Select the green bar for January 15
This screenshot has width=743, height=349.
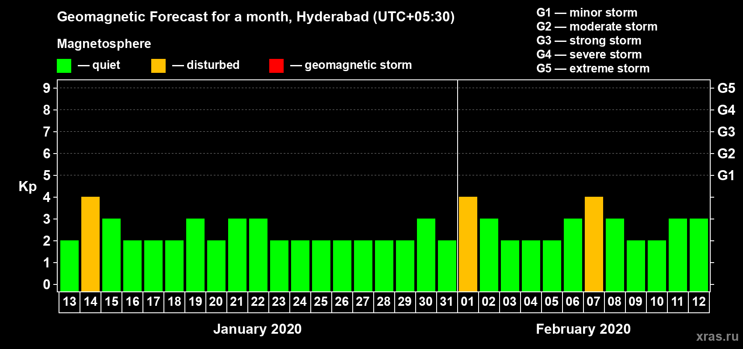[x=111, y=255]
